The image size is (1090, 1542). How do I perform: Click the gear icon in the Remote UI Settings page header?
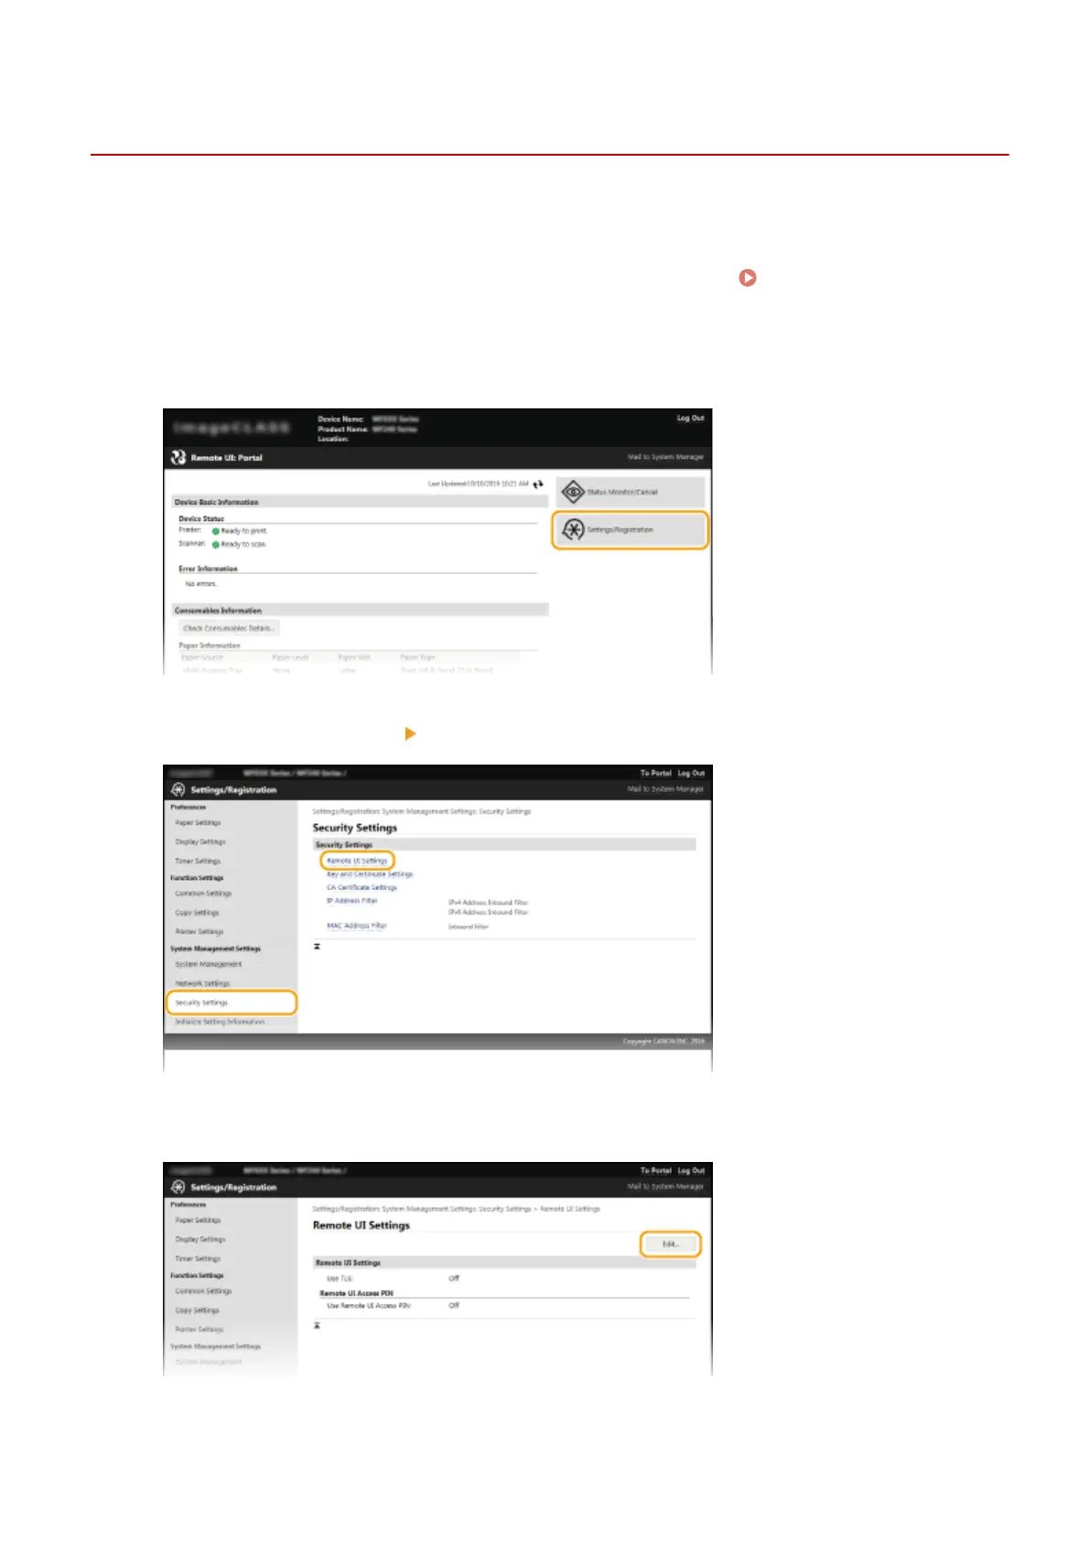(178, 1187)
